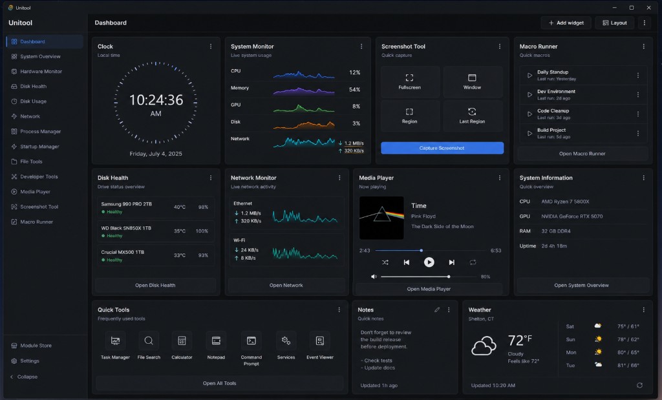The image size is (662, 400).
Task: Click Open All Tools button
Action: coord(220,383)
